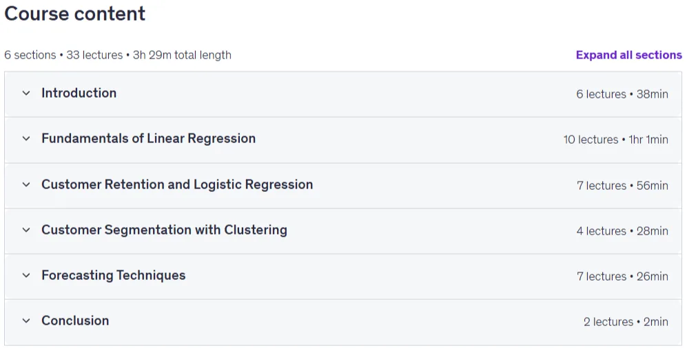The width and height of the screenshot is (687, 348).
Task: Click the 10 lectures 1hr 1min label
Action: pyautogui.click(x=615, y=140)
